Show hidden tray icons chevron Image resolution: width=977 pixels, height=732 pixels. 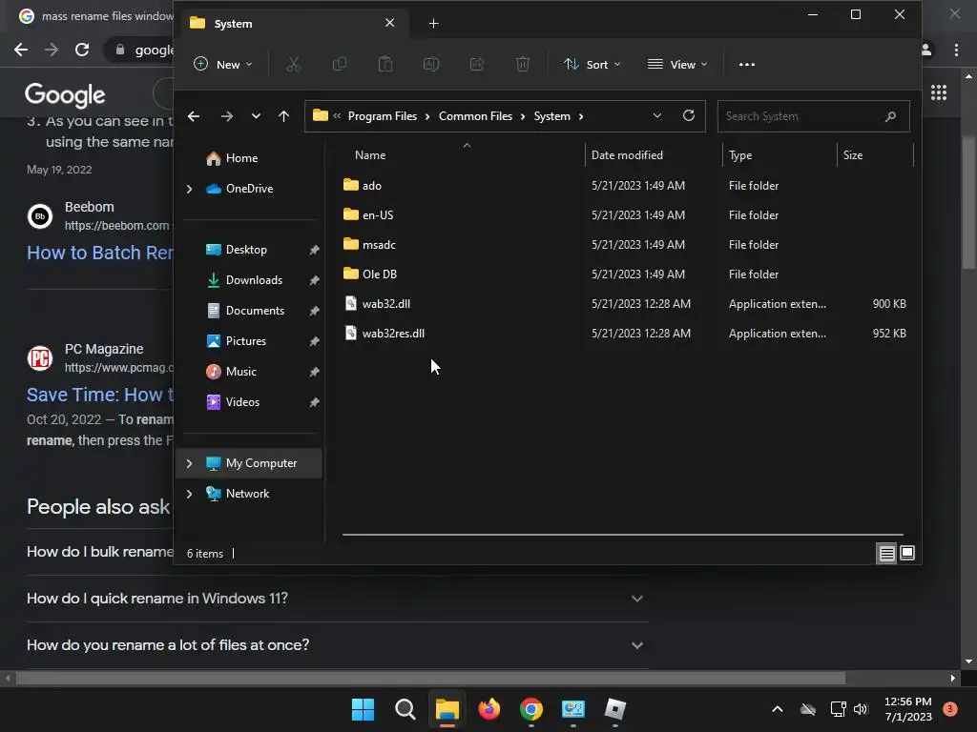pyautogui.click(x=777, y=709)
